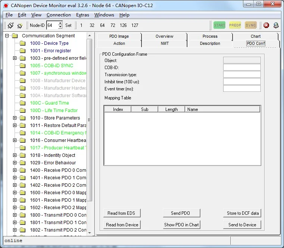Click the folder icon of 100C - Guard Time
Image resolution: width=284 pixels, height=248 pixels.
point(22,103)
